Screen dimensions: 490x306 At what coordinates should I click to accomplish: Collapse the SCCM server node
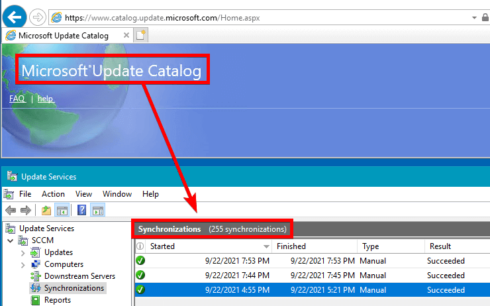point(11,240)
